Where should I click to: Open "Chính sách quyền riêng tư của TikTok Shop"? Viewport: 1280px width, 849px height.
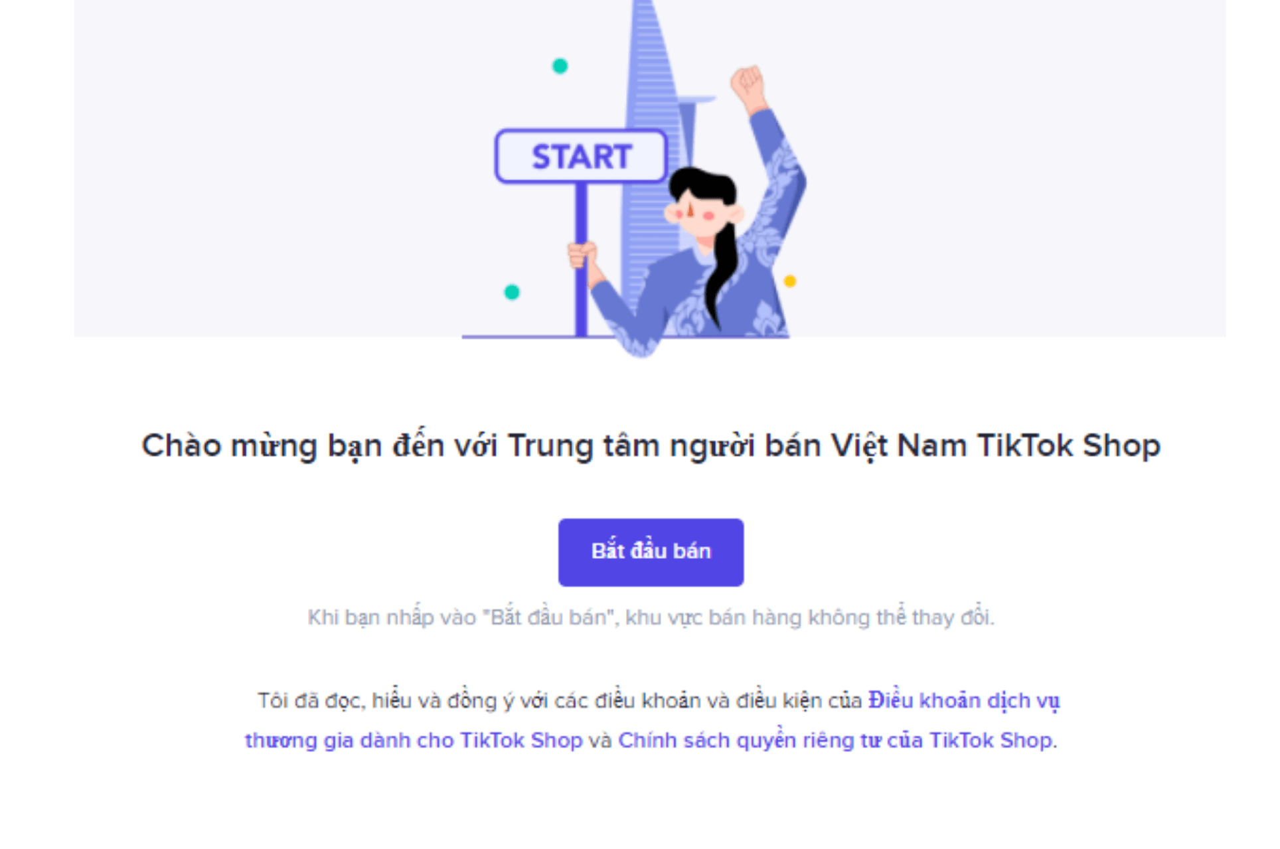[835, 739]
